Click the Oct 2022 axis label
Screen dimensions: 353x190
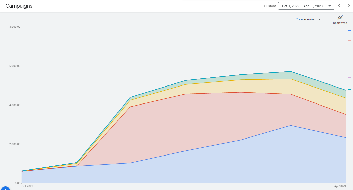27,186
